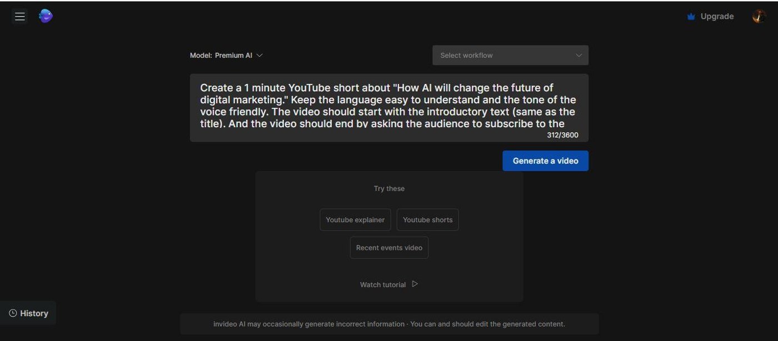Click the 312/3600 character counter
Viewport: 778px width, 341px height.
pos(562,135)
